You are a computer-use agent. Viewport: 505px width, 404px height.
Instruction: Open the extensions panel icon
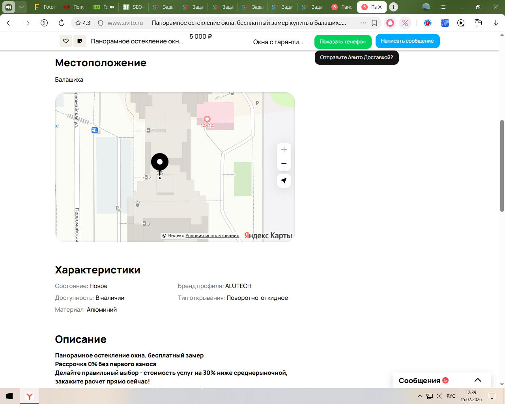pyautogui.click(x=479, y=23)
